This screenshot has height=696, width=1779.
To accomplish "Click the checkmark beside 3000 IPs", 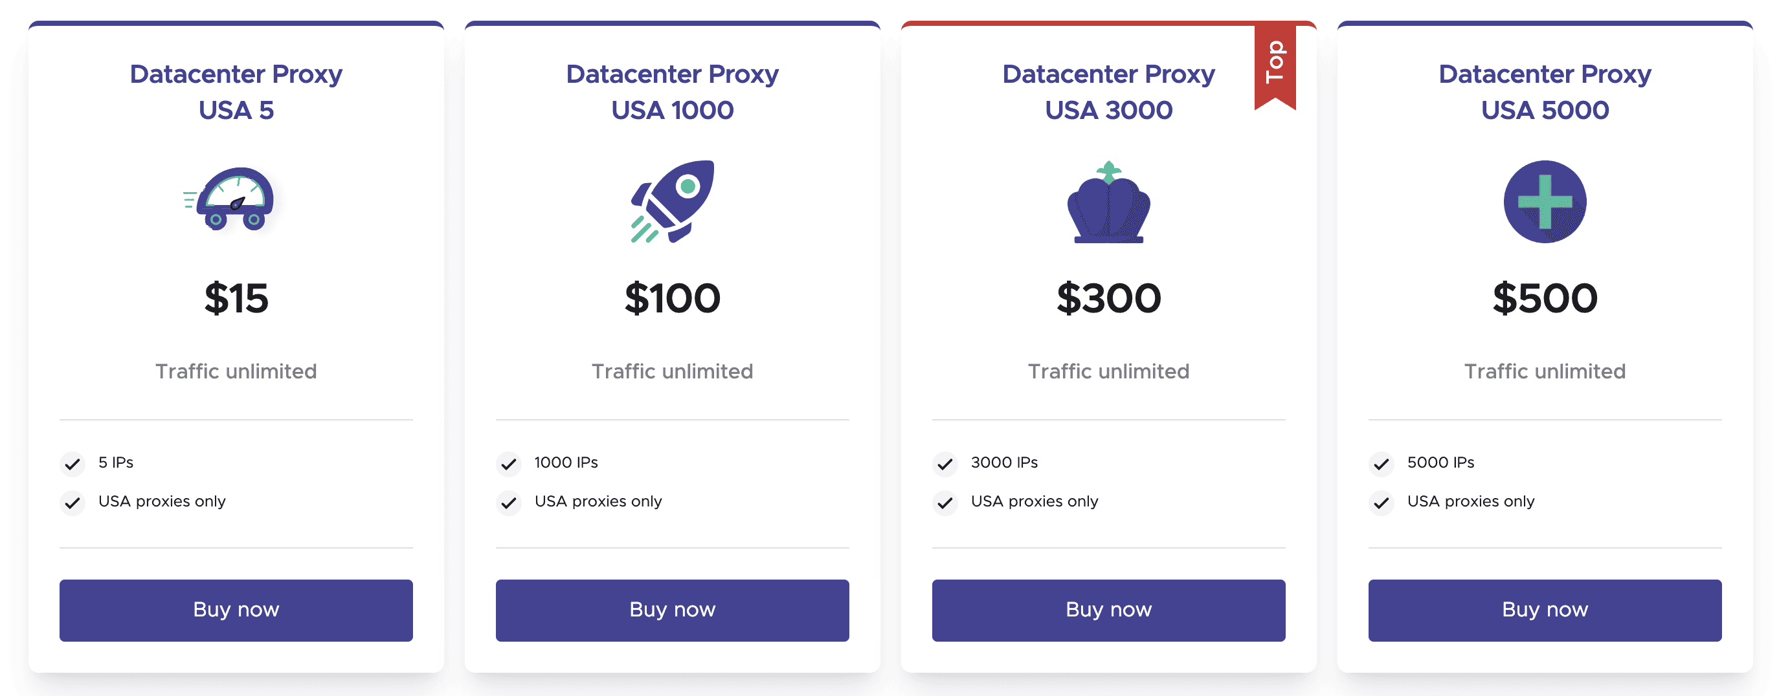I will click(945, 464).
